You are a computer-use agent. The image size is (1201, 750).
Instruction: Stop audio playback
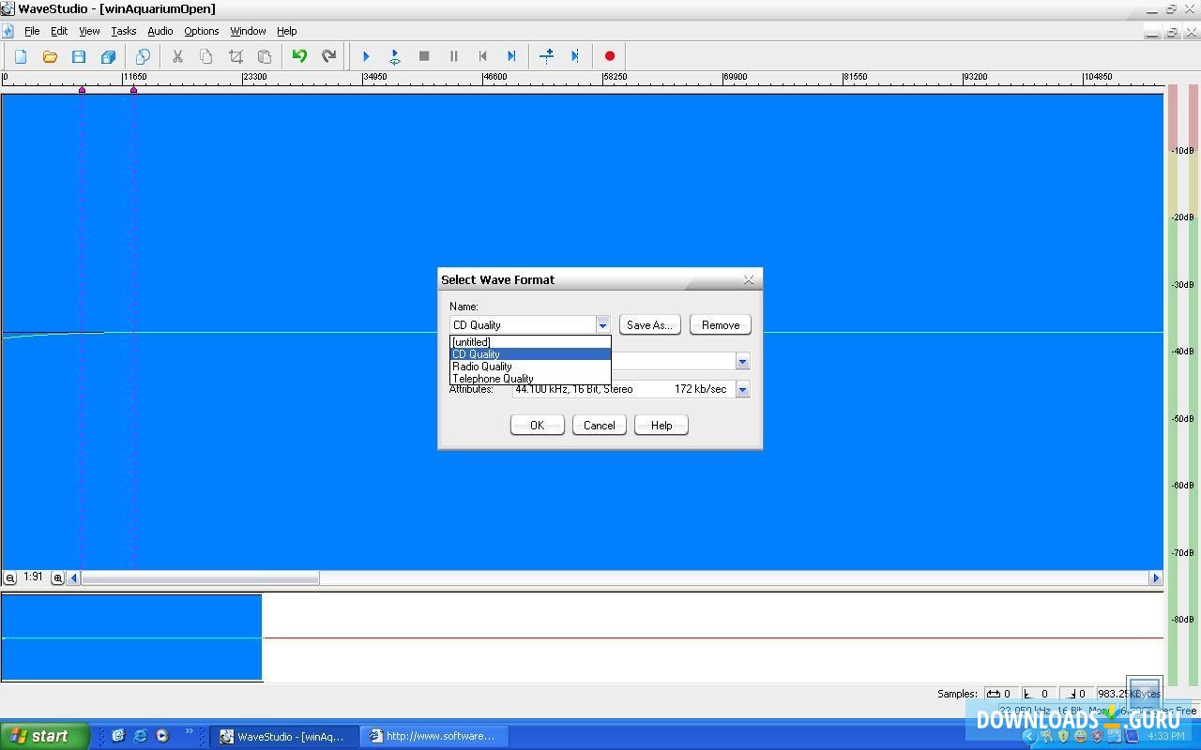[x=423, y=56]
